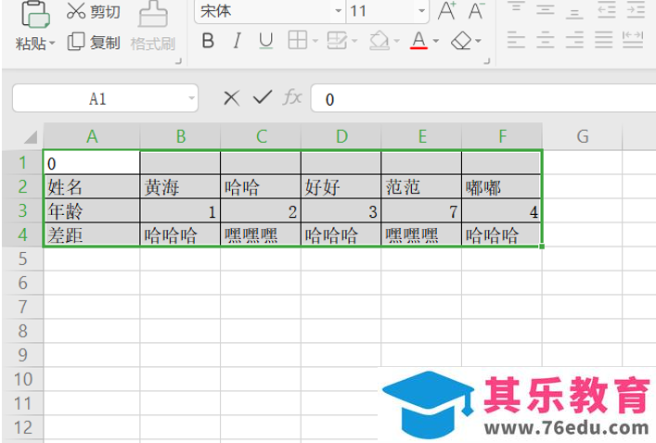Click cell A1 containing 0
This screenshot has width=656, height=443.
pos(92,163)
